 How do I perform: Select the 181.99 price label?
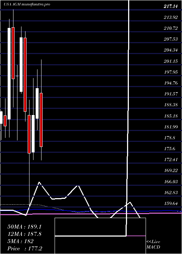coord(171,127)
